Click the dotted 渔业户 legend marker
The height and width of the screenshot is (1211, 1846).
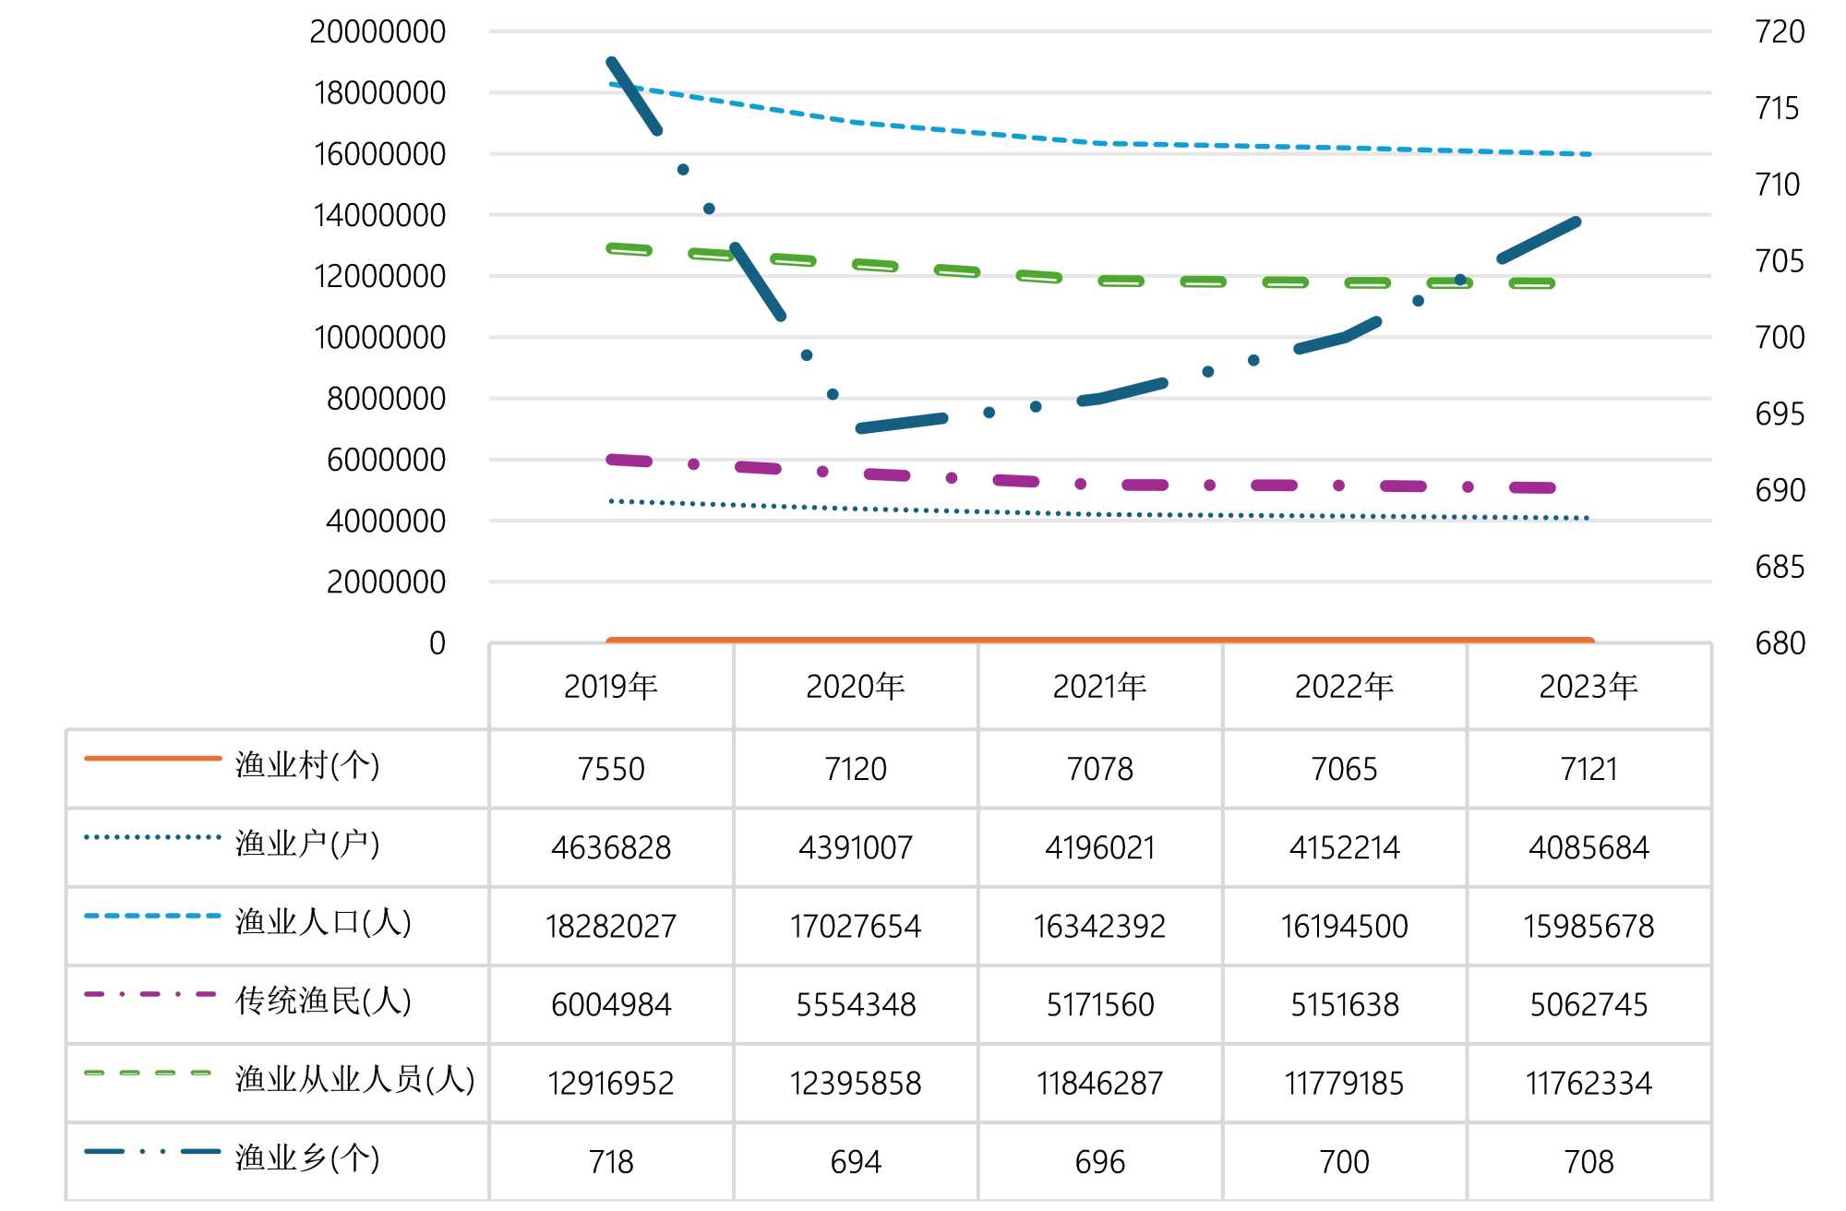(152, 837)
